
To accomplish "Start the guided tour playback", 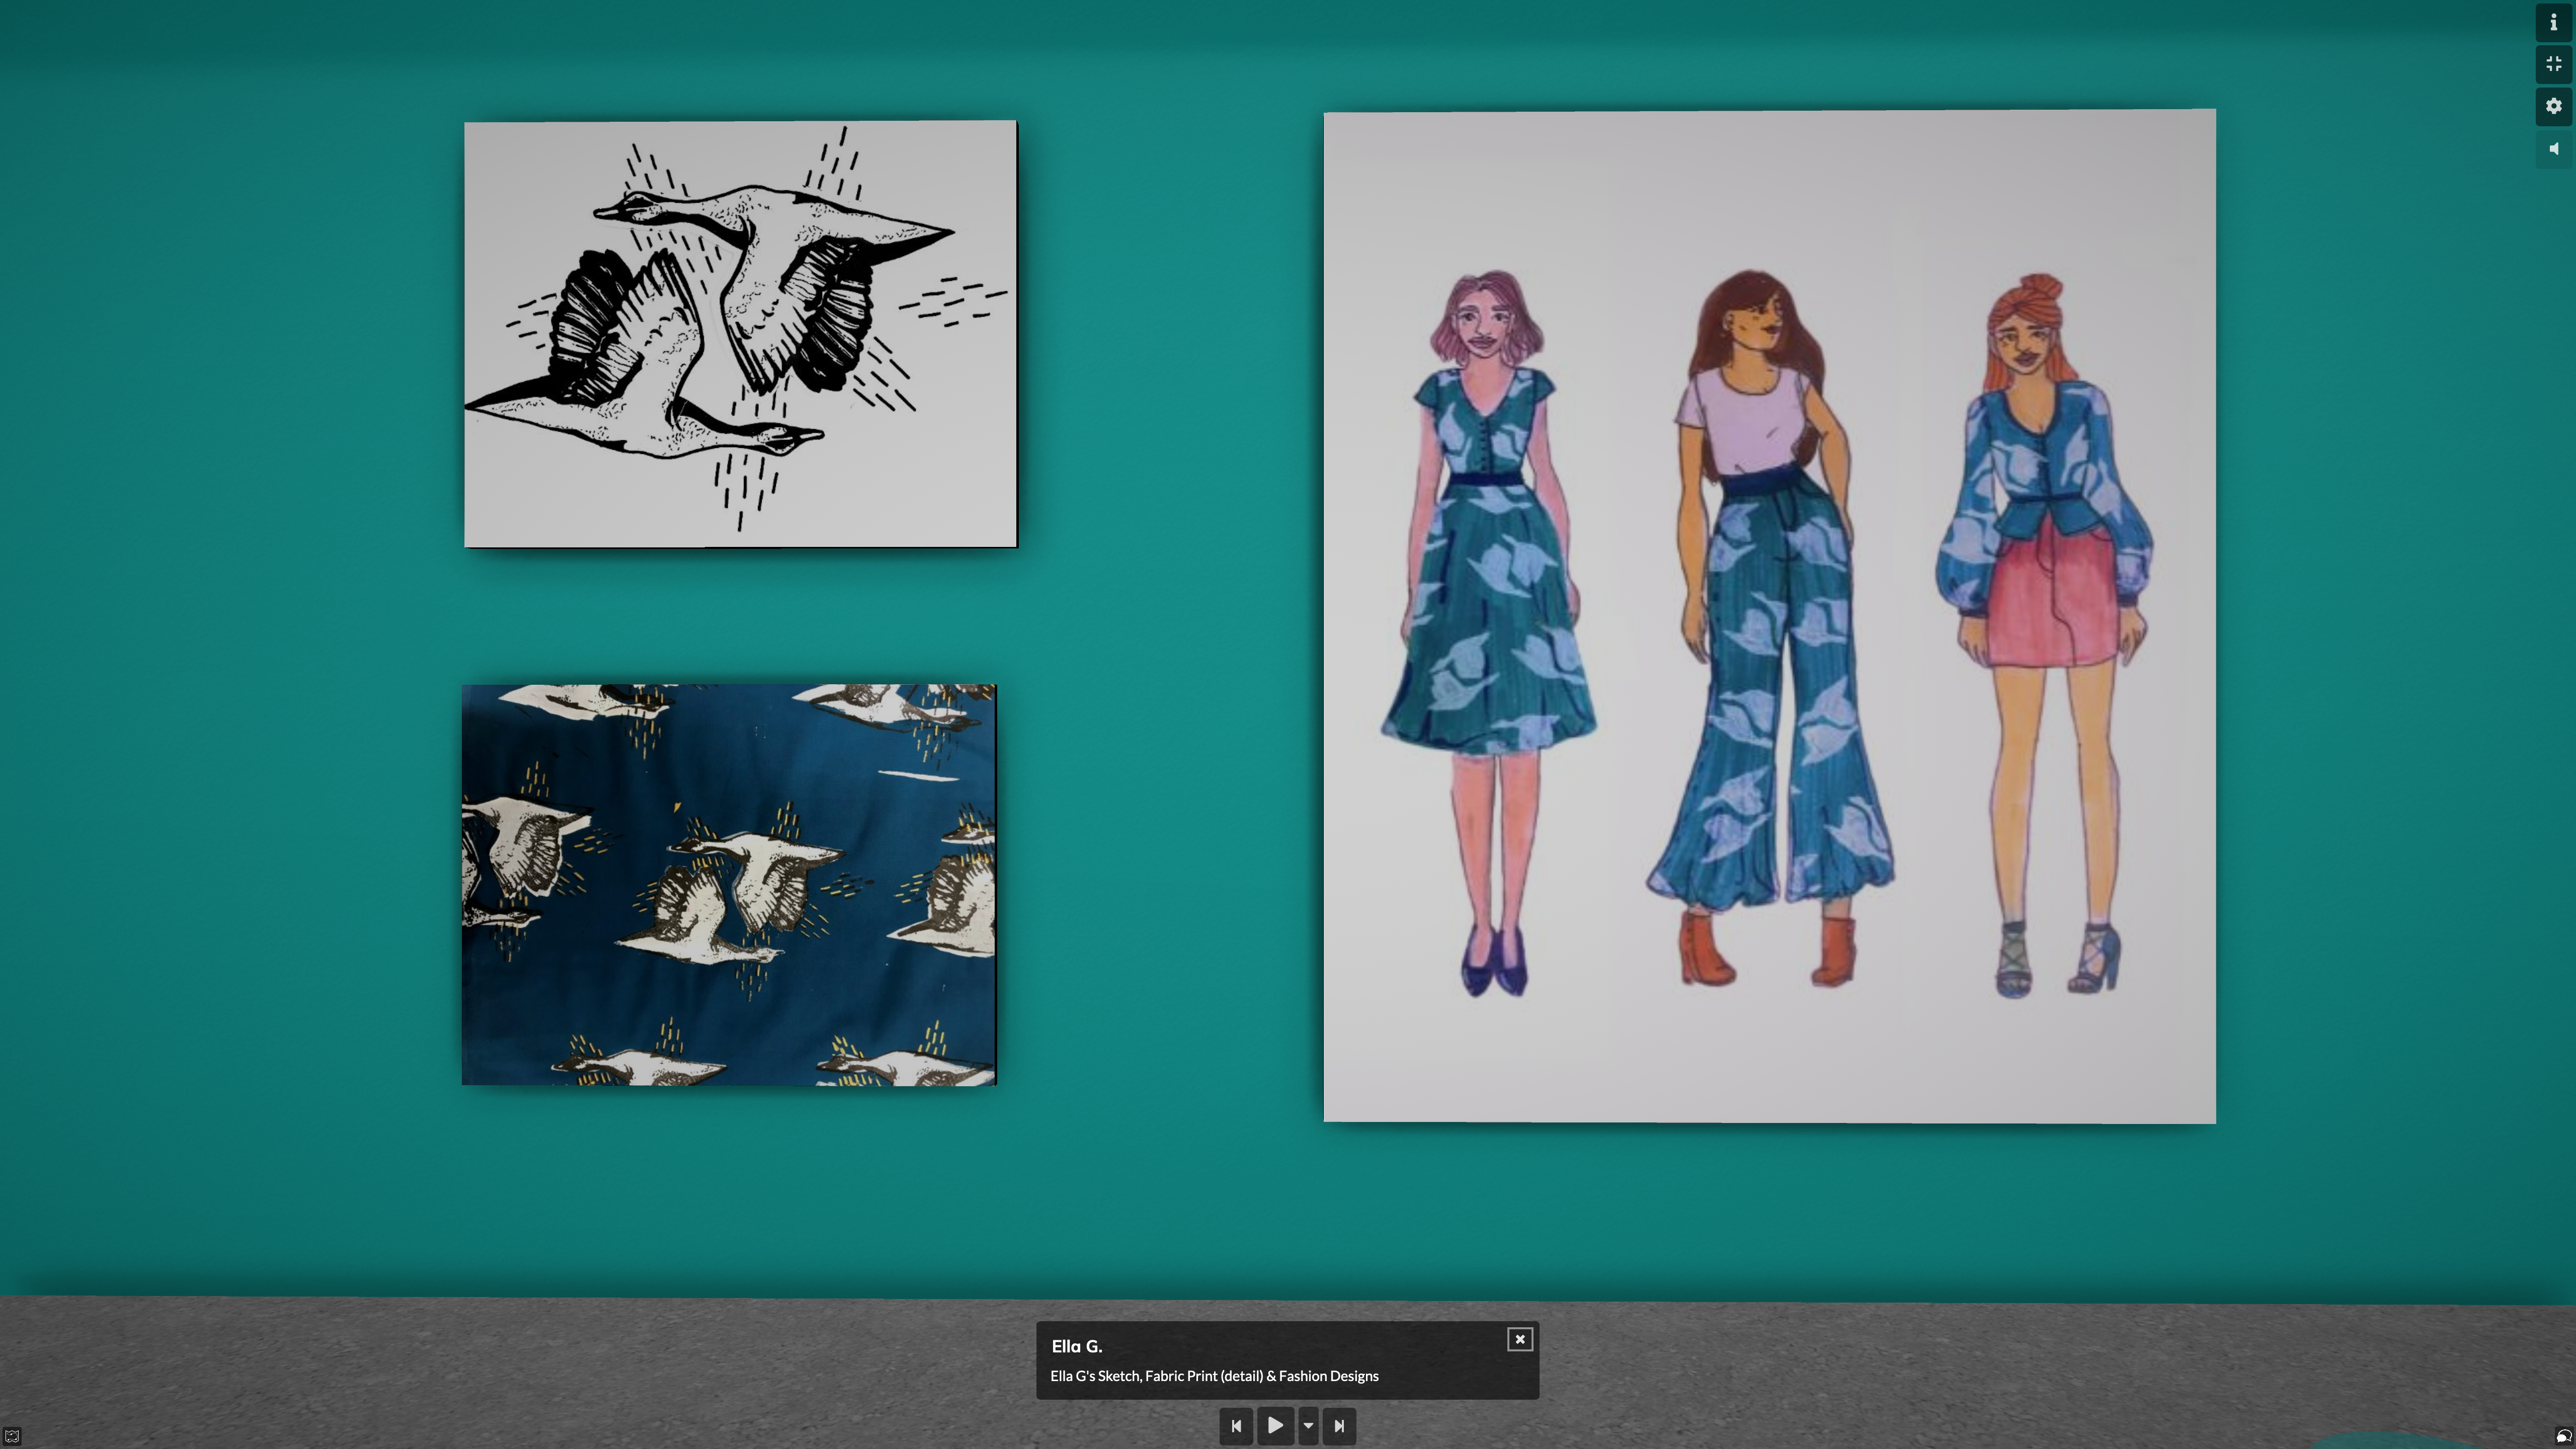I will 1275,1426.
